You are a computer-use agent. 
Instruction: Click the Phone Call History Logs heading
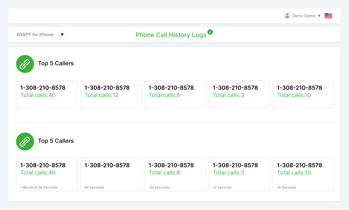171,35
